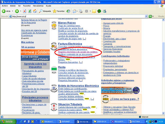
Task: Open the Favoritos menu
Action: tap(27, 6)
